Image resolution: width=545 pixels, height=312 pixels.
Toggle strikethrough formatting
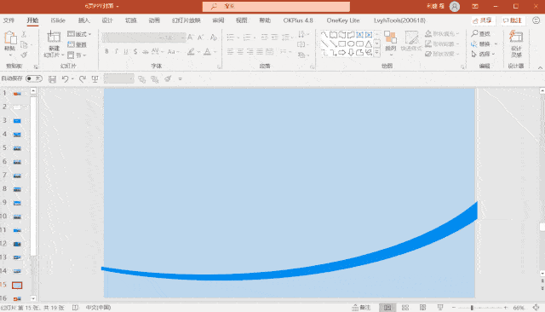(146, 52)
